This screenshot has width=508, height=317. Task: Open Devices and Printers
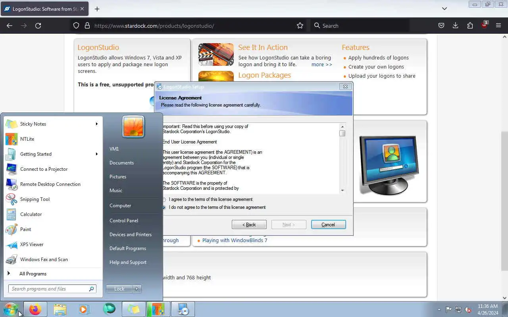point(131,235)
